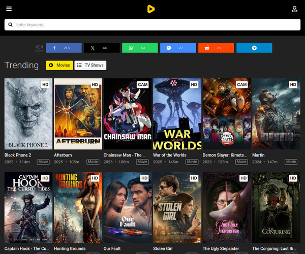Click the Captain Hook - The Cu... title
Image resolution: width=305 pixels, height=254 pixels.
(26, 248)
